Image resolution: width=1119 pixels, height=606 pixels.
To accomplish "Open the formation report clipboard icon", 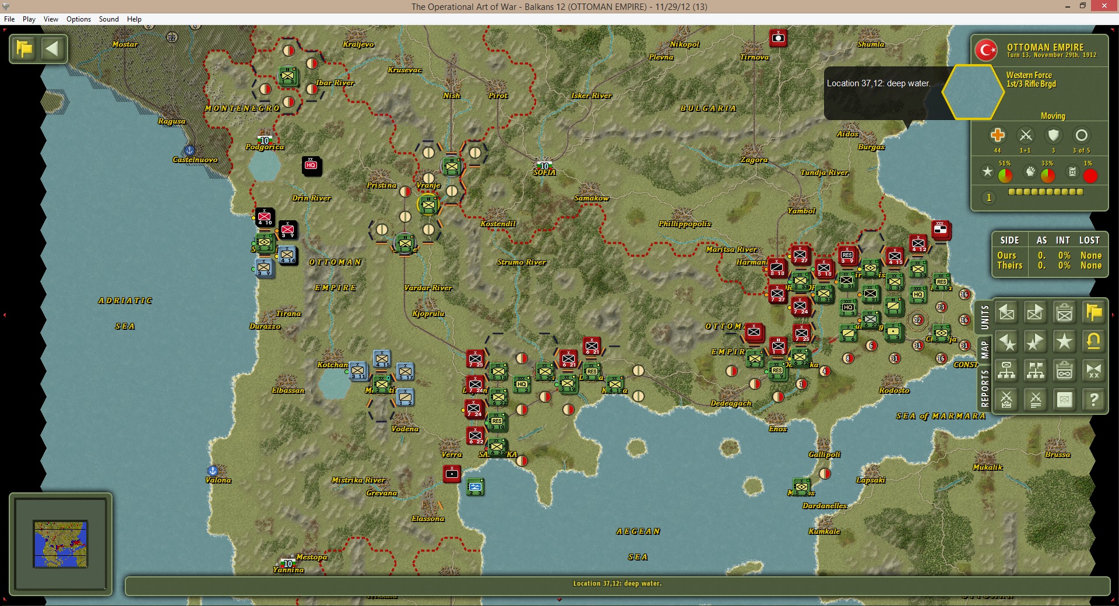I will (x=1065, y=371).
